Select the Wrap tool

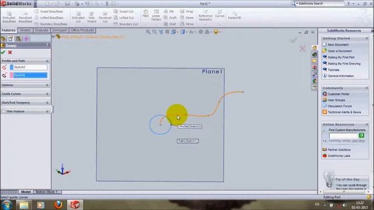point(187,12)
